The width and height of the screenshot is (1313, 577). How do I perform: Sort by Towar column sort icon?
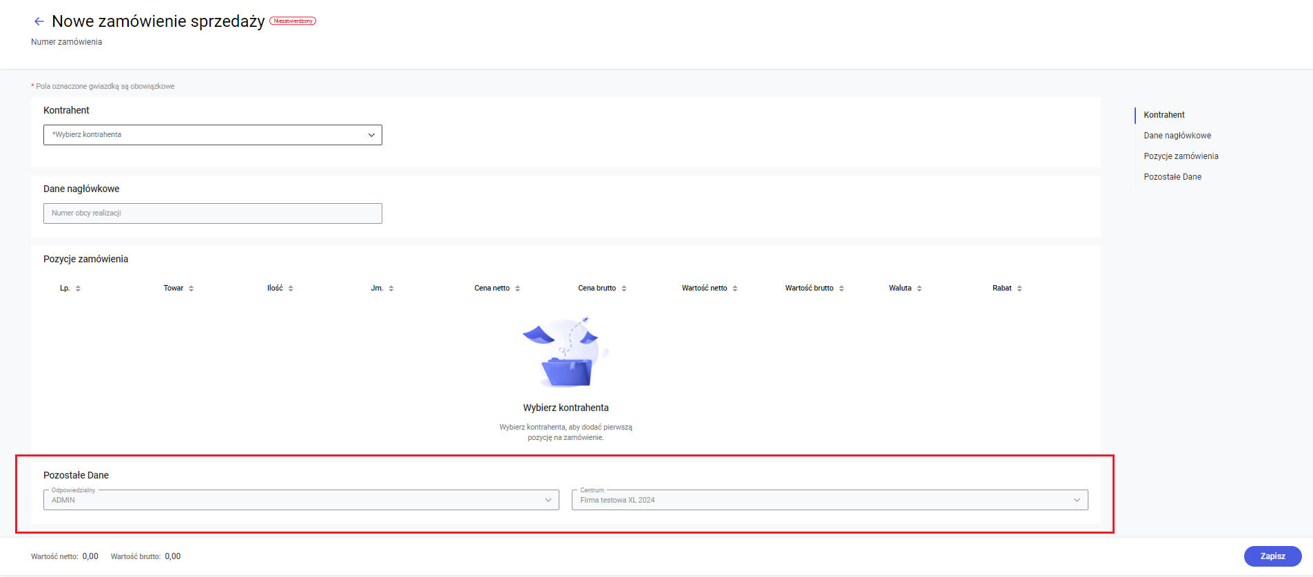click(191, 288)
